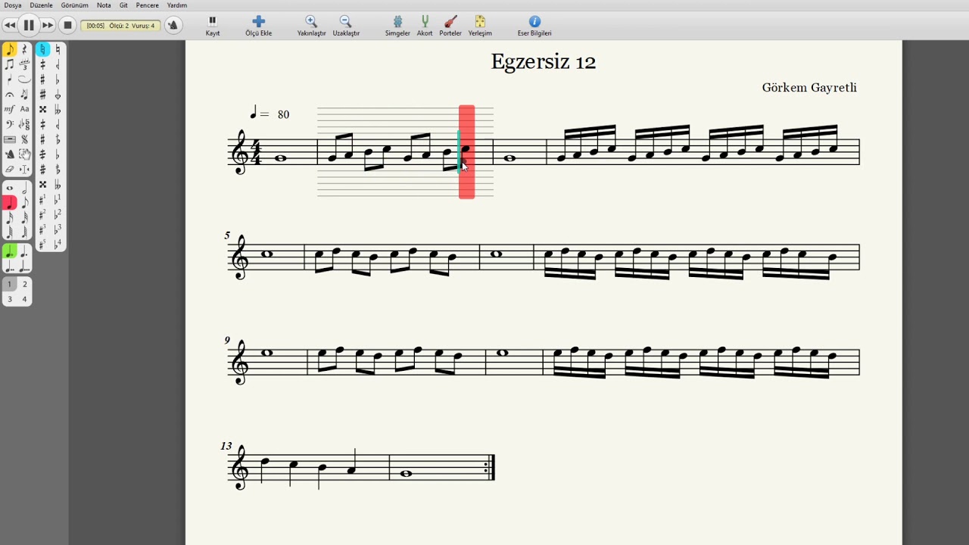
Task: Select the sharp superscript 5 accidental
Action: click(42, 244)
